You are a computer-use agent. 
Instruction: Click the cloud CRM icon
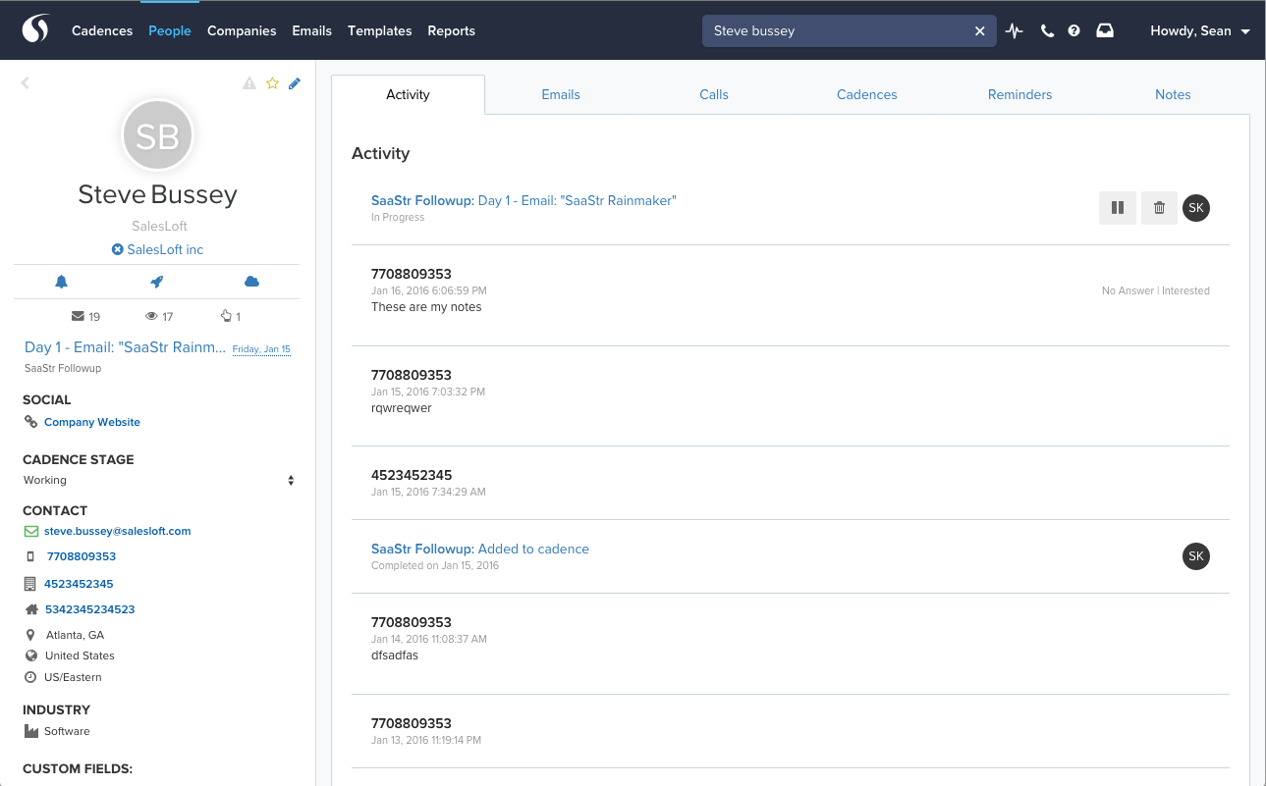click(x=251, y=282)
